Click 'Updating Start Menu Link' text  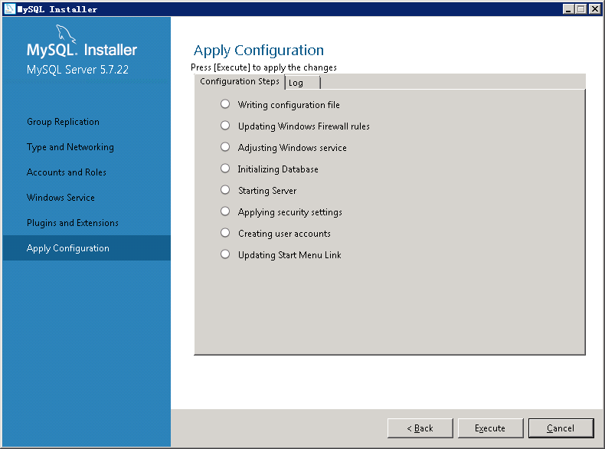(x=289, y=255)
